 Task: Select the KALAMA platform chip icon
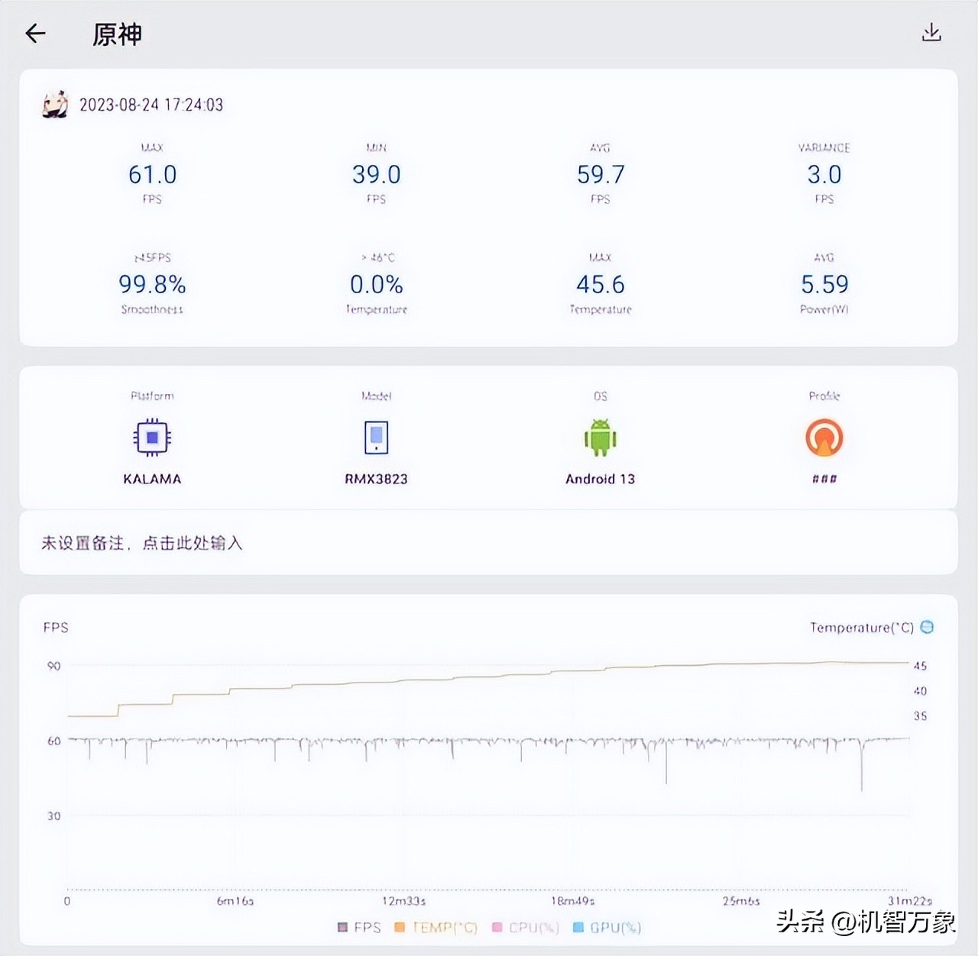click(x=151, y=438)
